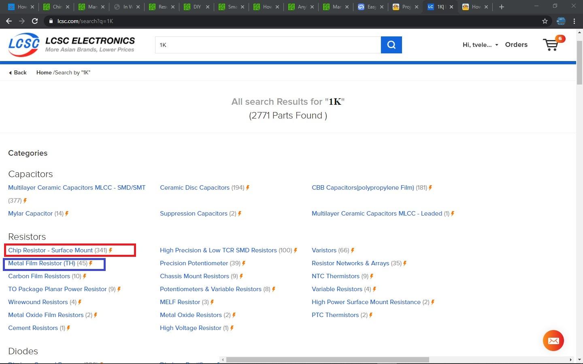Click lightning icon beside Ceramic Disc Capacitors

248,188
